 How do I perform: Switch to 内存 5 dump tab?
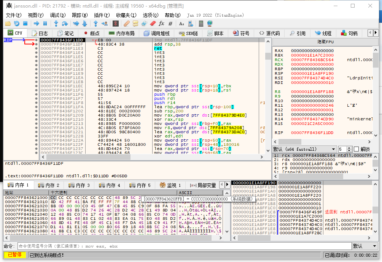[x=140, y=185]
